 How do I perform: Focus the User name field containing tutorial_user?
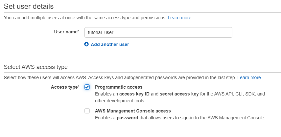(x=158, y=32)
